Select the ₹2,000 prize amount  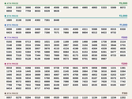tap(123, 16)
